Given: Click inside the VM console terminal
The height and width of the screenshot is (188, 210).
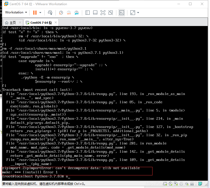Looking at the screenshot, I should click(x=103, y=103).
